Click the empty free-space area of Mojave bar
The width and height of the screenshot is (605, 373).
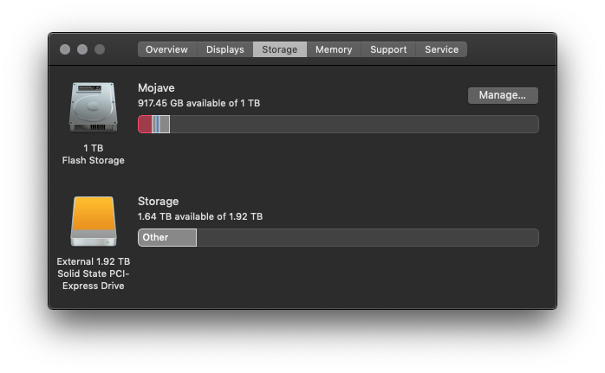pos(354,124)
